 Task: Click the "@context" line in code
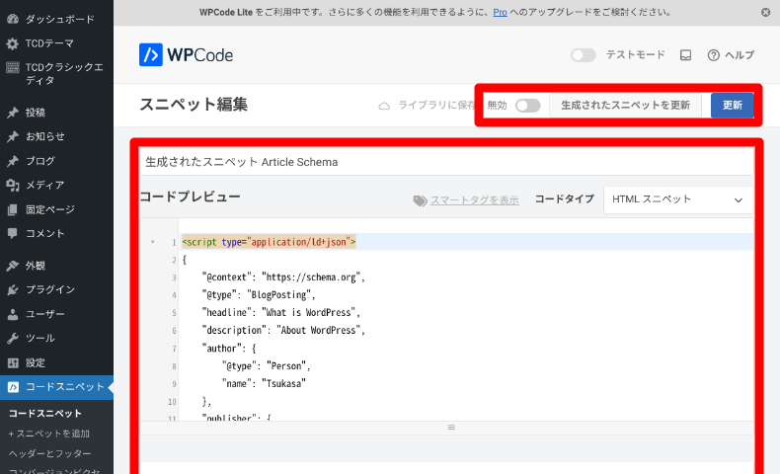(x=283, y=277)
